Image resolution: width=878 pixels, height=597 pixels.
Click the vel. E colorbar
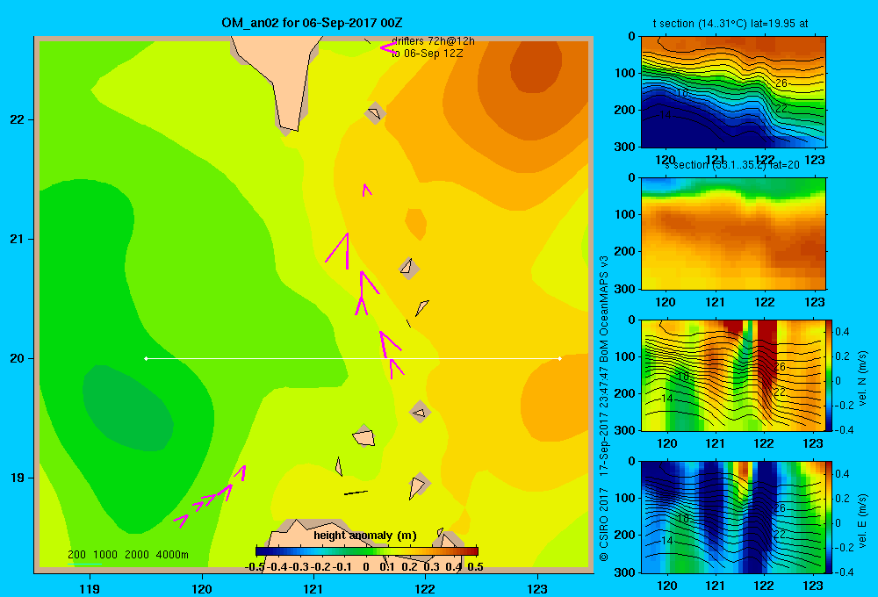[x=830, y=517]
